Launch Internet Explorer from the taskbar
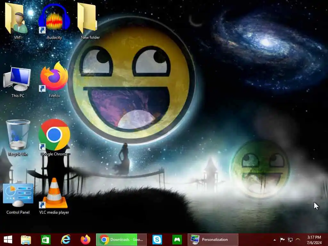 pos(65,240)
